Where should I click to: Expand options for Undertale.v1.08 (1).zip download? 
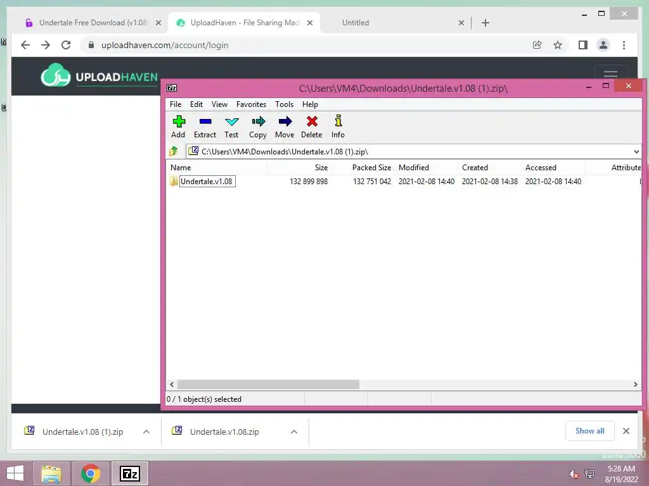(146, 432)
